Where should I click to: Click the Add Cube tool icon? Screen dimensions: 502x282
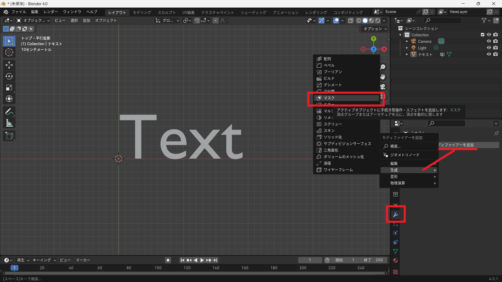[x=9, y=136]
